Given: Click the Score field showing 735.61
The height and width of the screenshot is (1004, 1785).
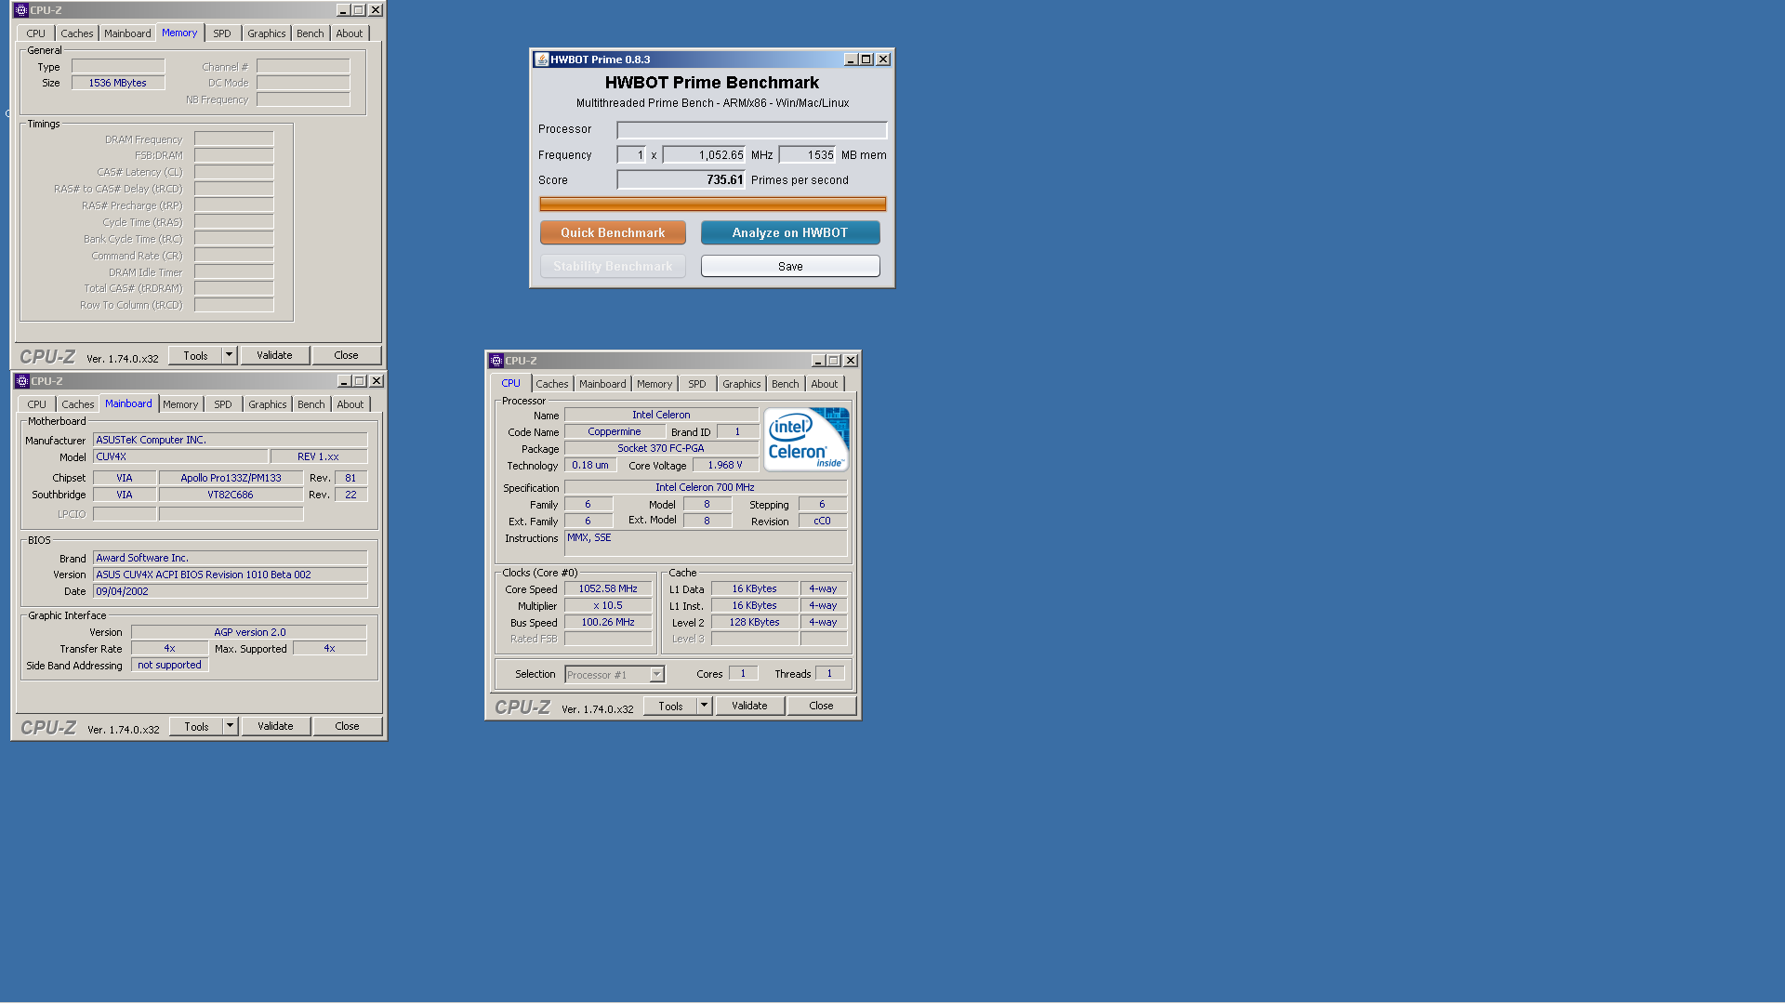Looking at the screenshot, I should point(681,180).
